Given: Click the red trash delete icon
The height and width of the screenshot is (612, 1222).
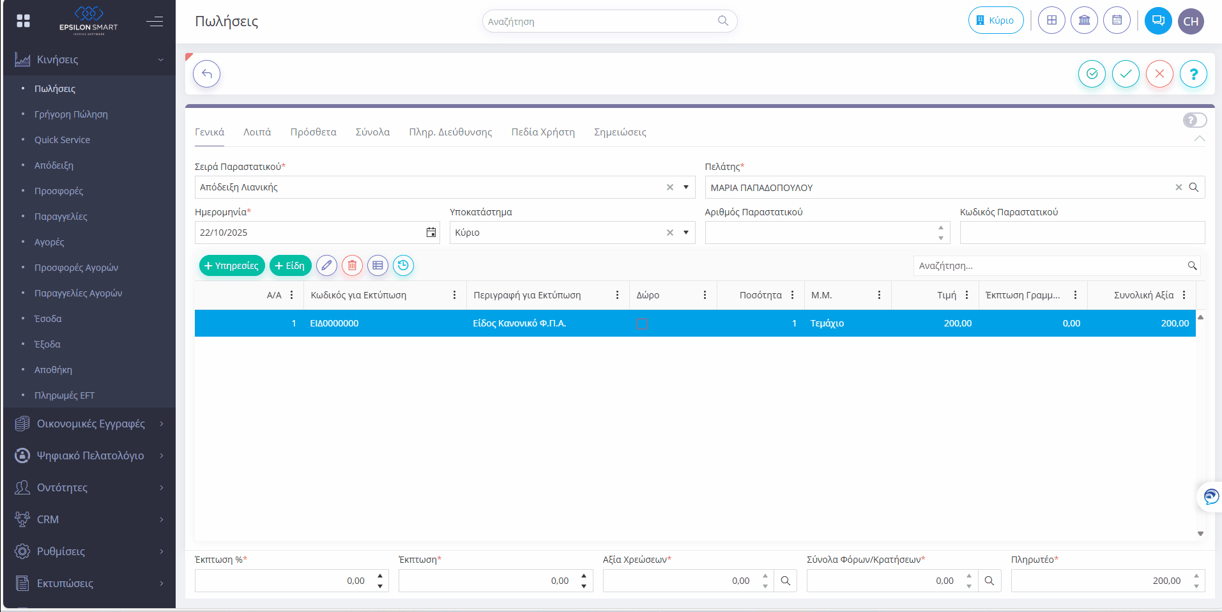Looking at the screenshot, I should (352, 266).
